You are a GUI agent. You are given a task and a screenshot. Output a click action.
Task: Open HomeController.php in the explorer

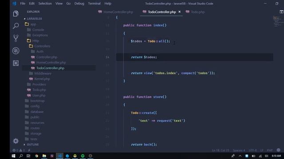point(51,62)
